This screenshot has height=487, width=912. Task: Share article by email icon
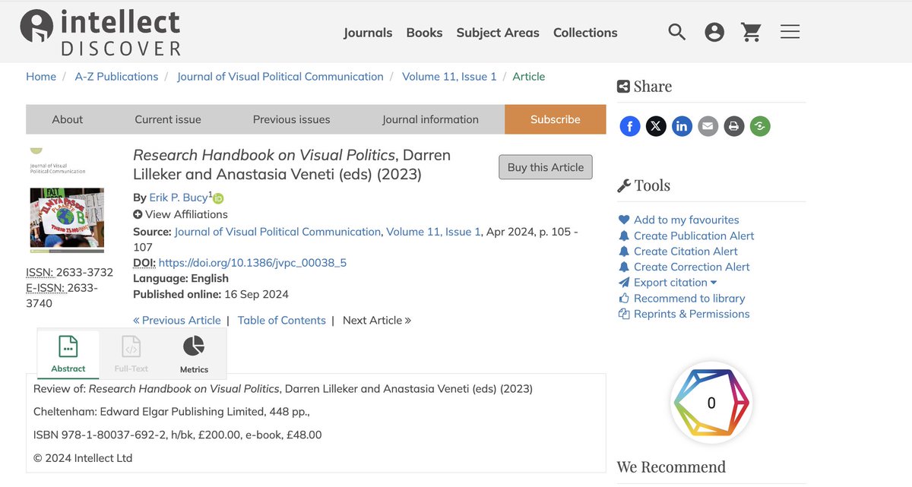click(x=708, y=126)
